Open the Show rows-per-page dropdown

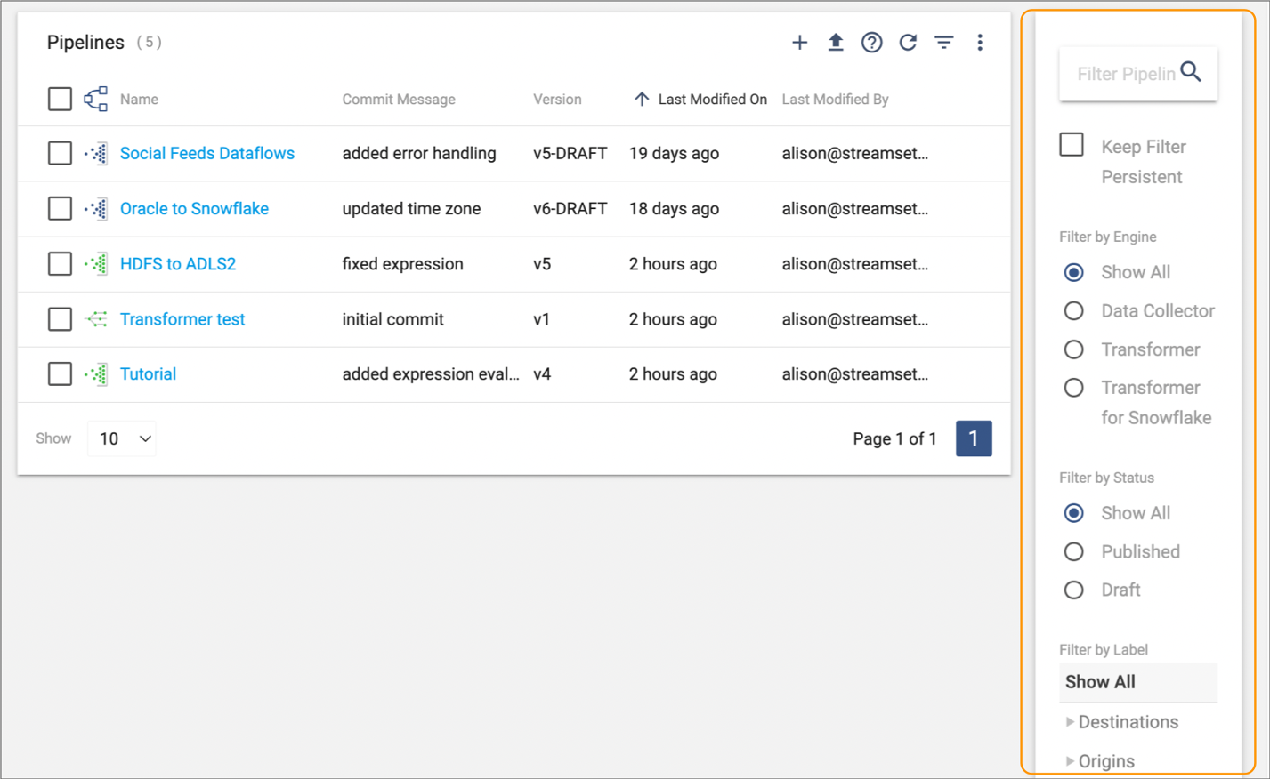tap(122, 438)
